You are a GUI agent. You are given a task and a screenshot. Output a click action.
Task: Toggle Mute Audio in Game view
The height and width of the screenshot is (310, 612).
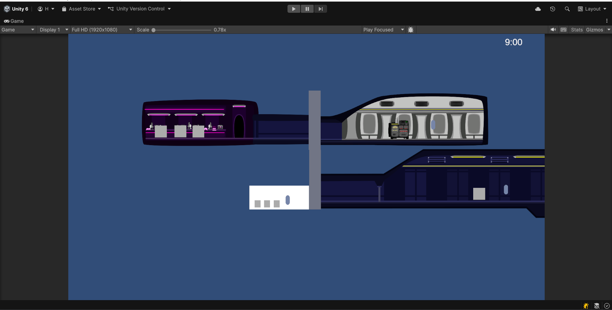(x=553, y=30)
